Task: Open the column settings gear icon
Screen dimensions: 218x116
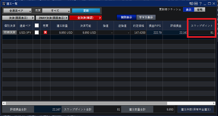Action: click(x=191, y=4)
